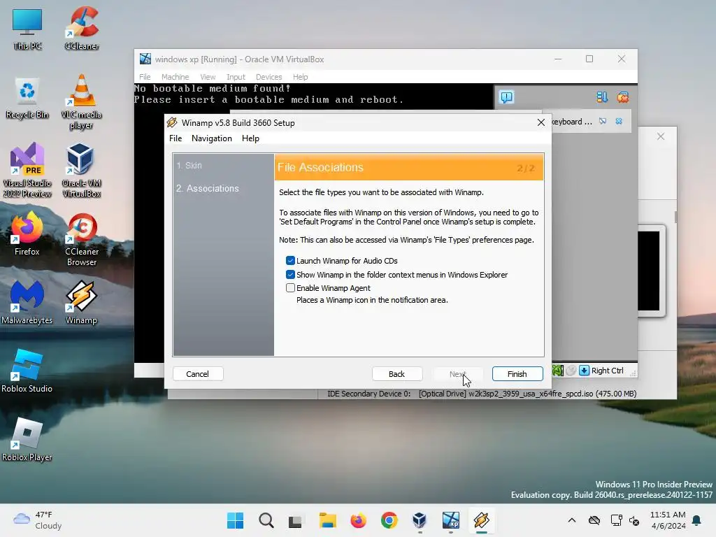Switch to VirtualBox Manager taskbar icon

coord(420,520)
